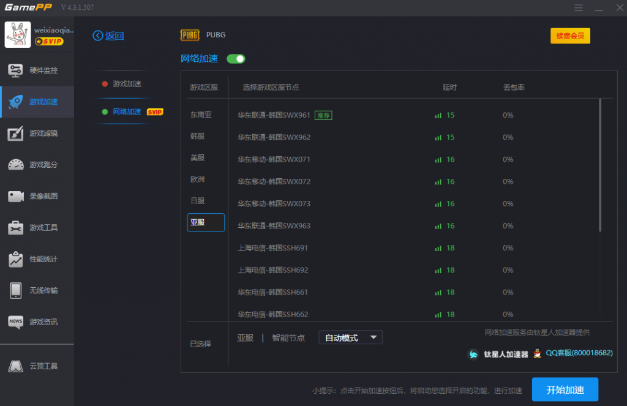Click the user avatar picture

click(18, 35)
